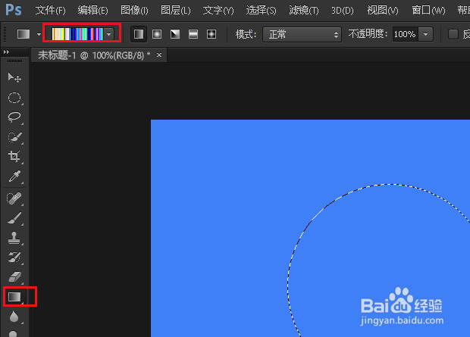Choose Diamond gradient style
Viewport: 470px width, 337px height.
[x=211, y=34]
